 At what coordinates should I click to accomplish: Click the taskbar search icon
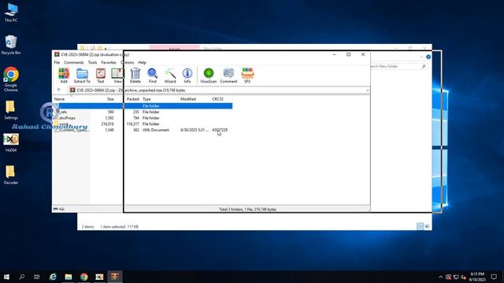[x=22, y=277]
